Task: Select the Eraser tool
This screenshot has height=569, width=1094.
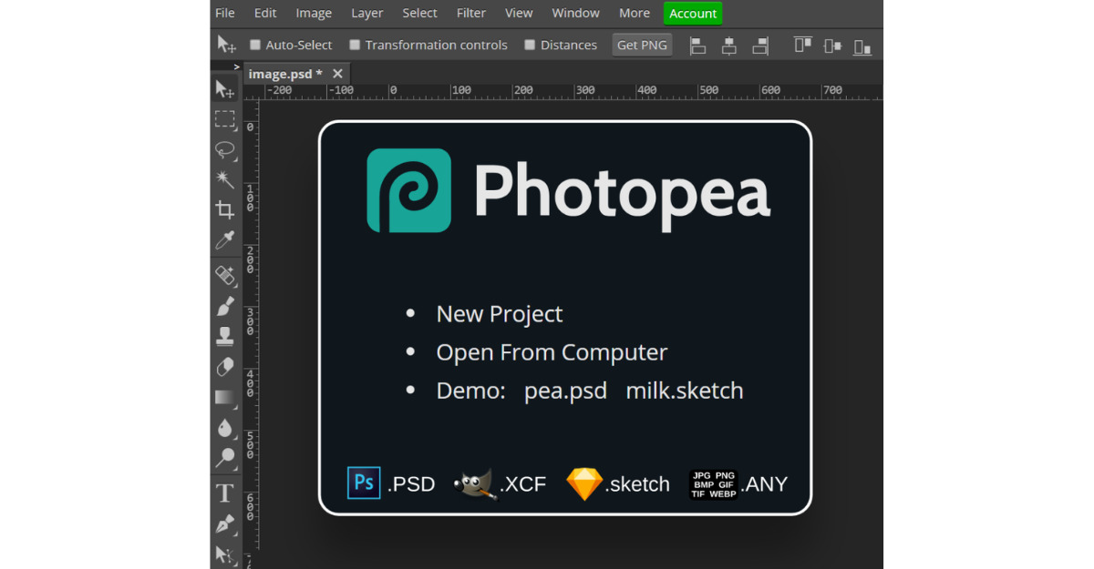Action: (x=225, y=367)
